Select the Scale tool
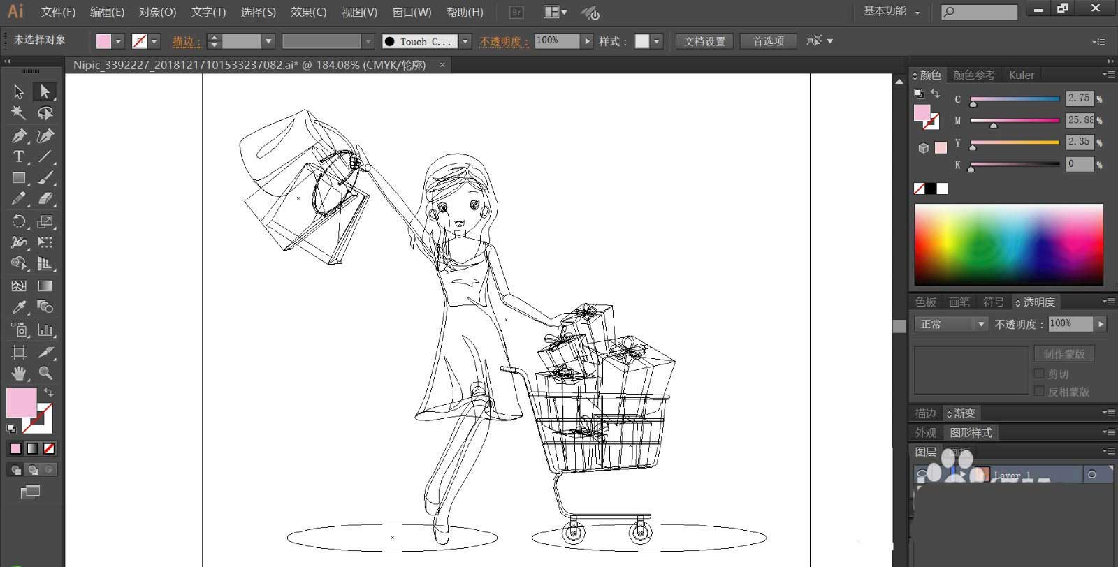This screenshot has width=1118, height=567. click(x=45, y=221)
